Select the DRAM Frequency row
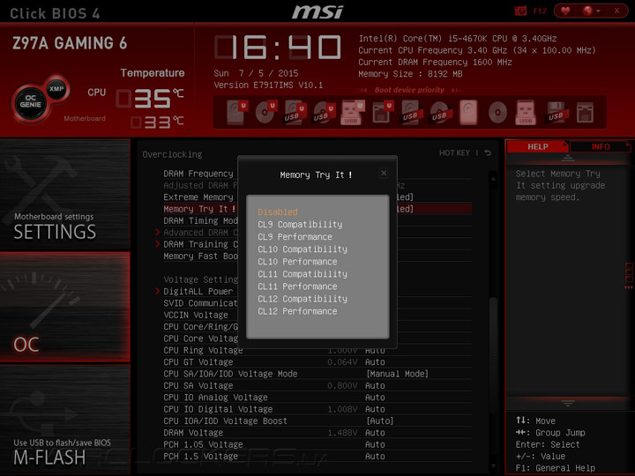 click(317, 174)
